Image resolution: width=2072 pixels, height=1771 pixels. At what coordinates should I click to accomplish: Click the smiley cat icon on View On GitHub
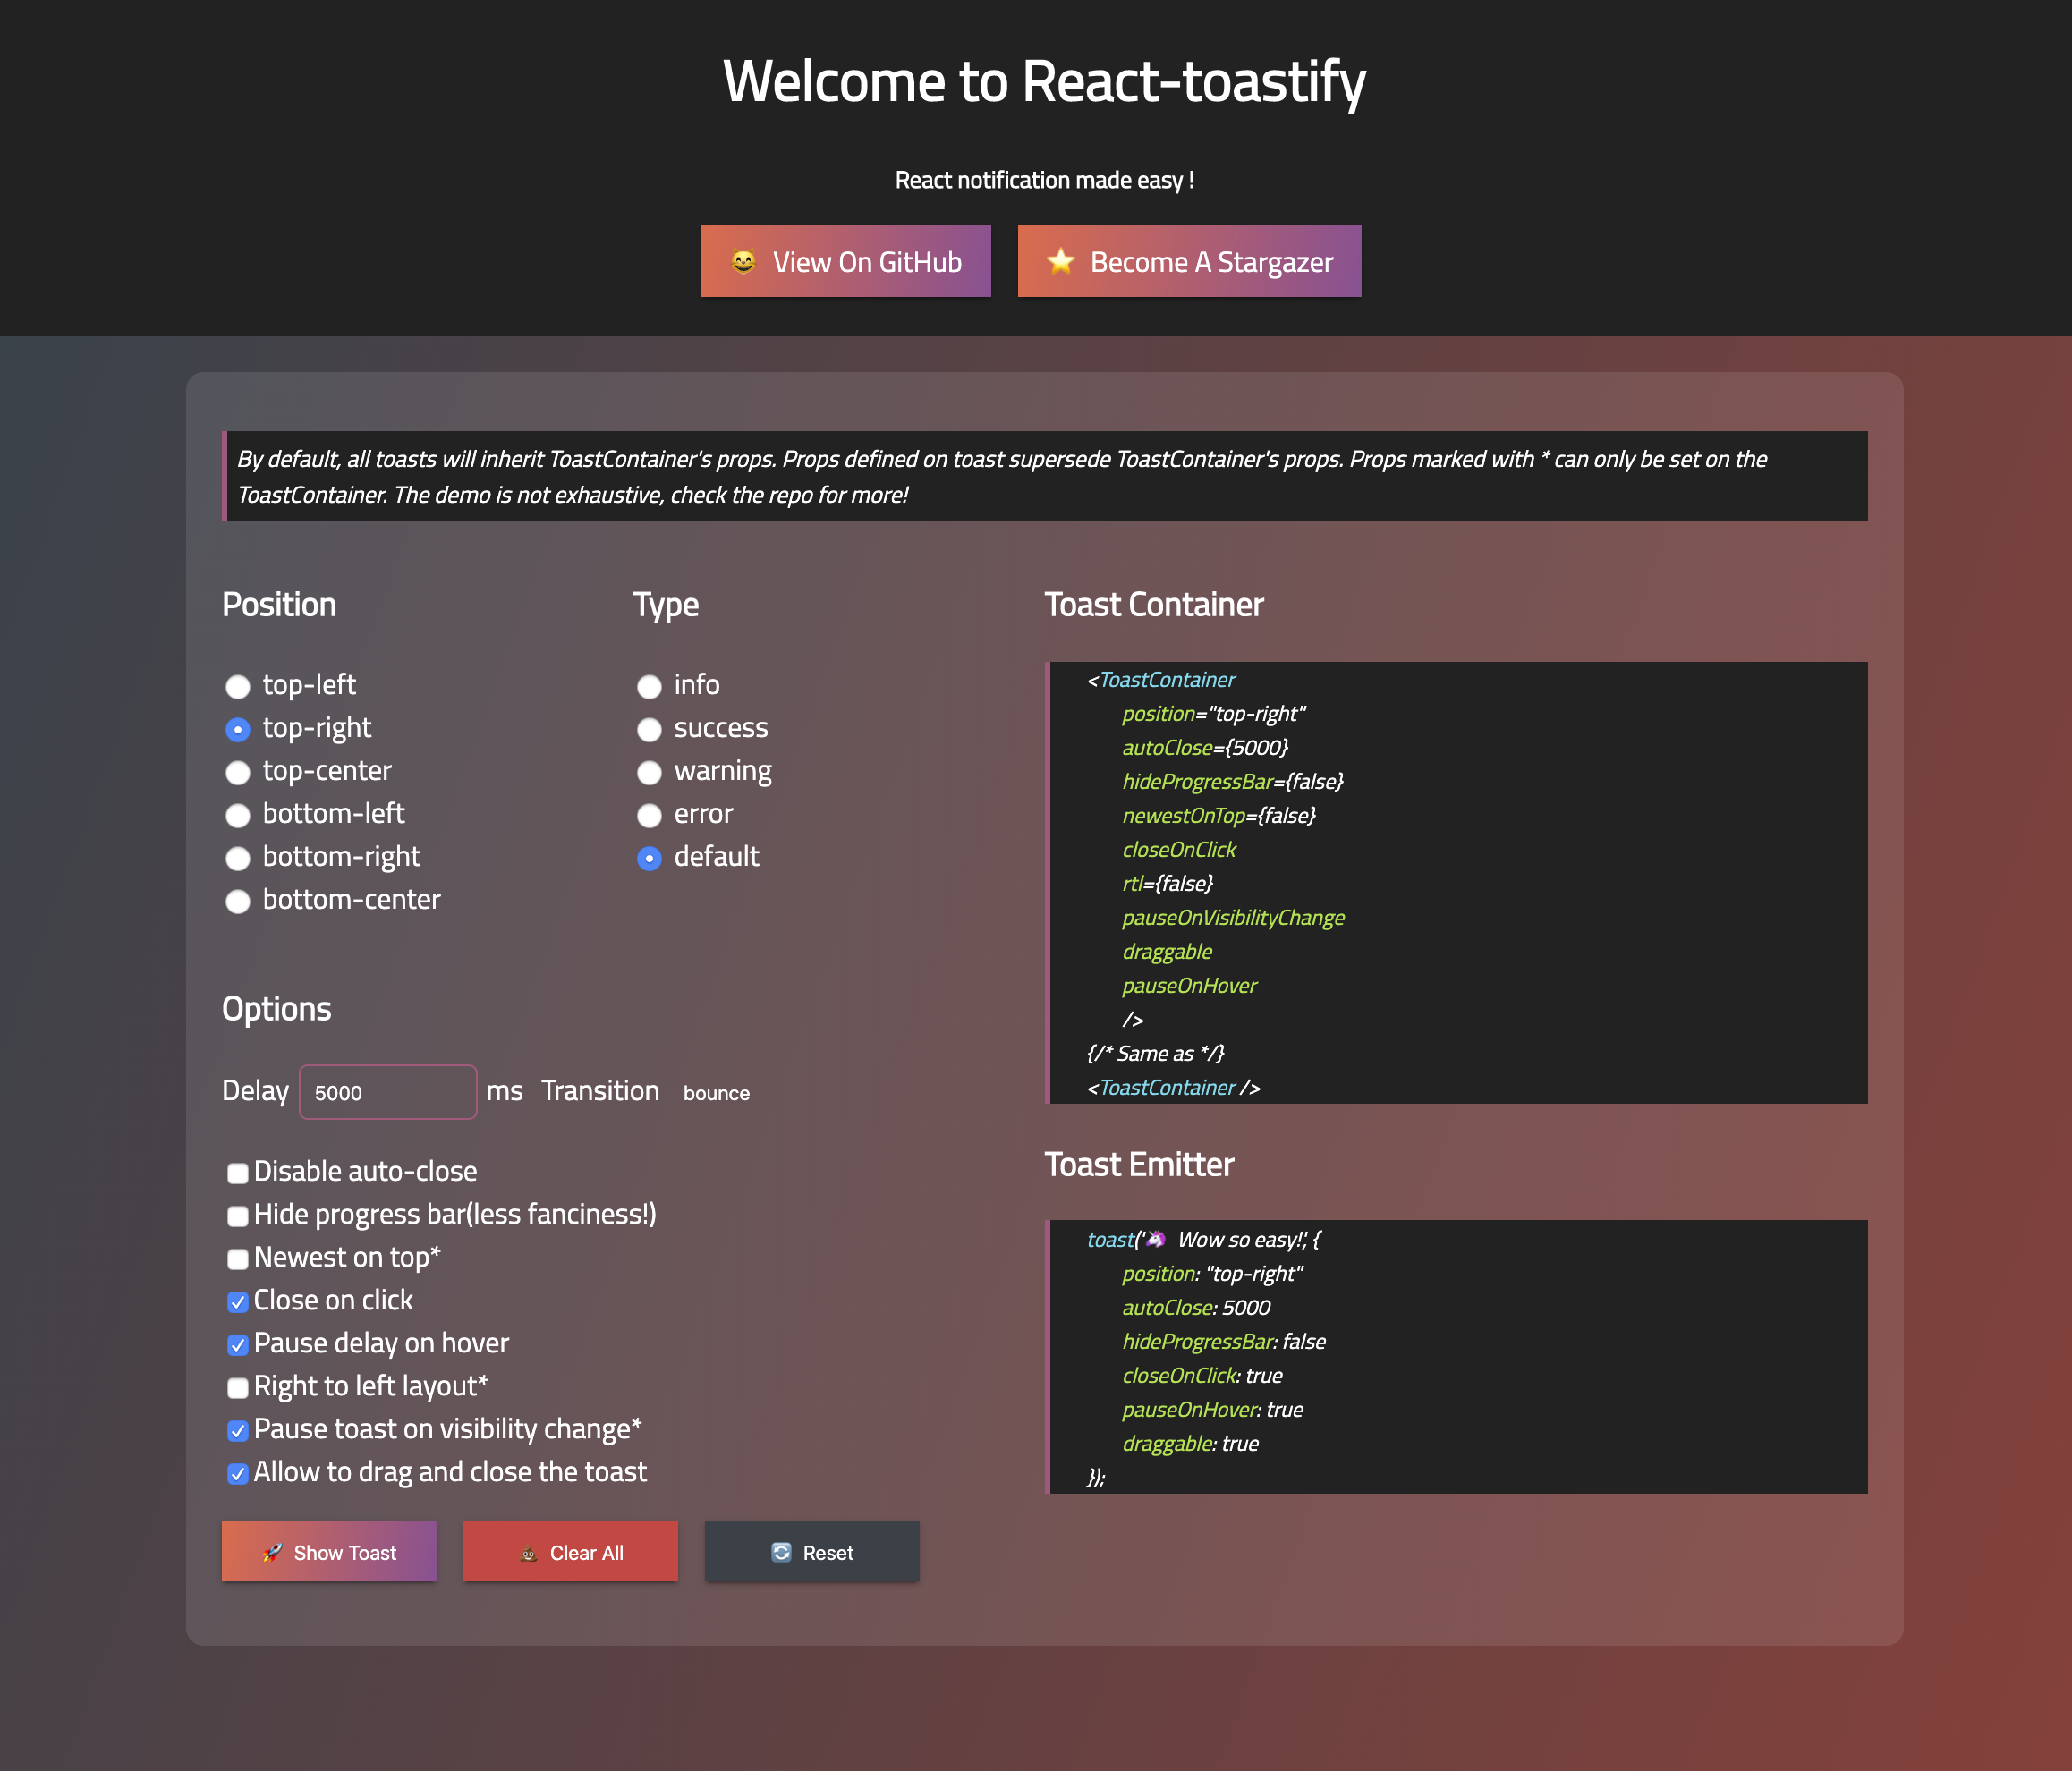coord(743,262)
